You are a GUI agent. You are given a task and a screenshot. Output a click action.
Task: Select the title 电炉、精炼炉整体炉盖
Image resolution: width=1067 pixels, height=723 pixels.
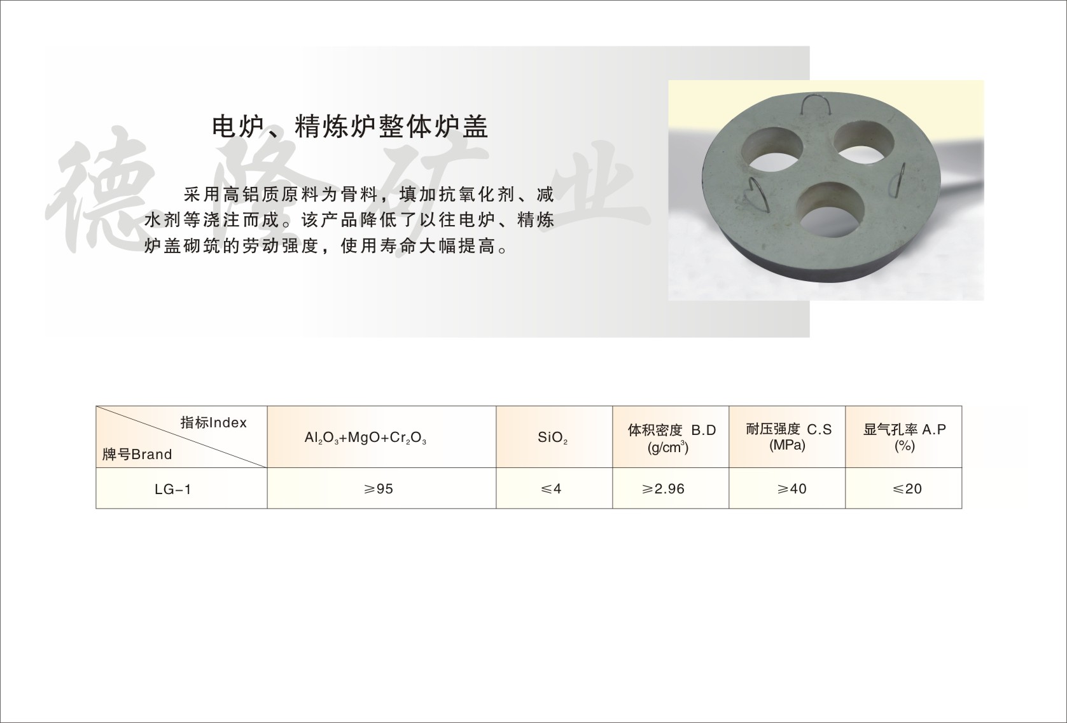click(349, 126)
